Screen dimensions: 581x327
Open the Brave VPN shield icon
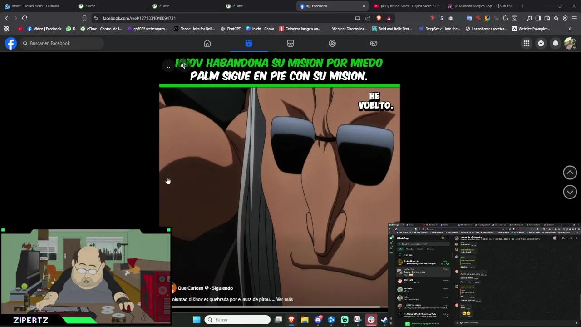point(565,18)
